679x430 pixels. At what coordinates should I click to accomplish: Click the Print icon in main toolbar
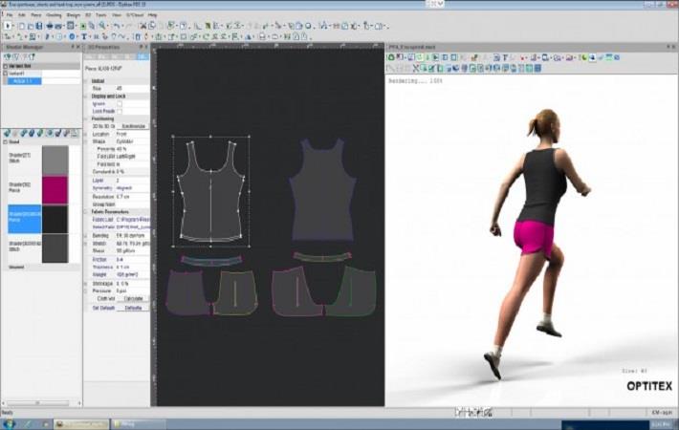pos(50,26)
